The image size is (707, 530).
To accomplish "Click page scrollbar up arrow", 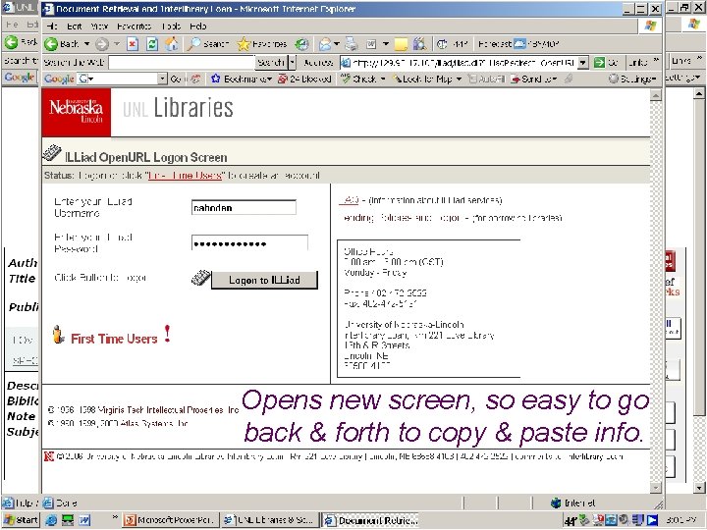I will 656,95.
